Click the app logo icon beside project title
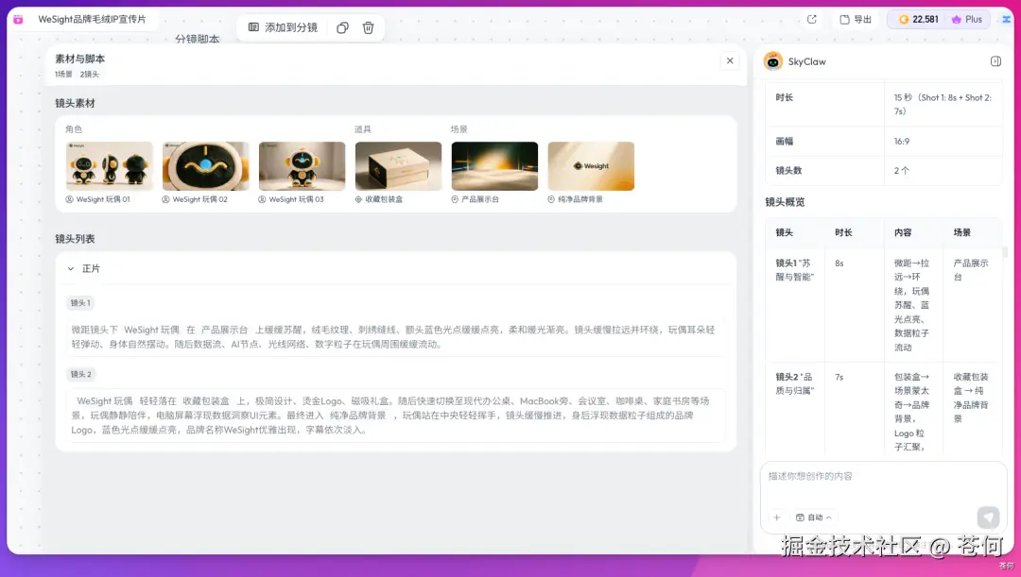The height and width of the screenshot is (577, 1021). [18, 20]
